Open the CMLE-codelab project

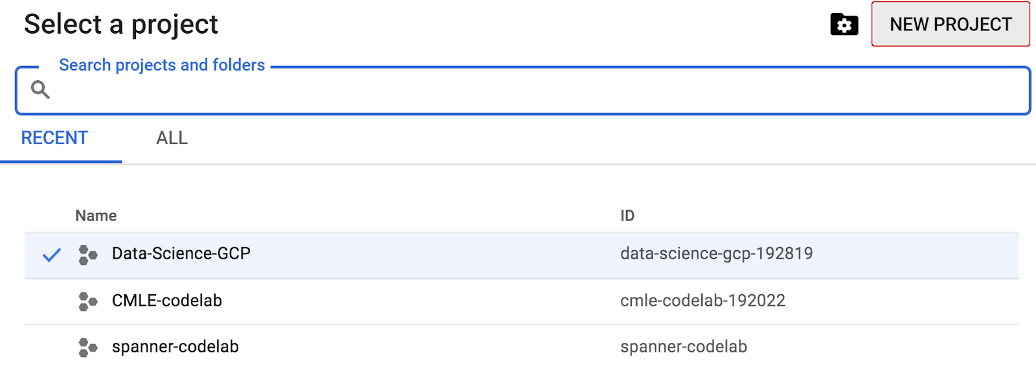pyautogui.click(x=166, y=301)
